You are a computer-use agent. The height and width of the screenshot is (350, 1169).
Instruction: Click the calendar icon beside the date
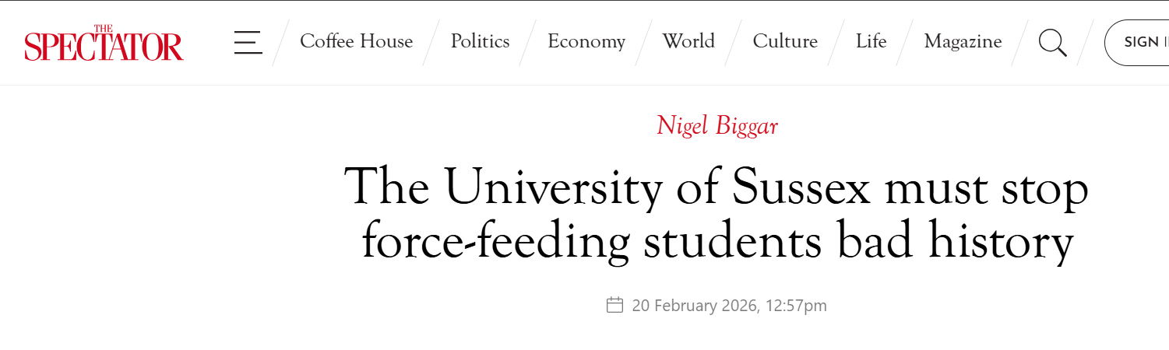click(614, 305)
